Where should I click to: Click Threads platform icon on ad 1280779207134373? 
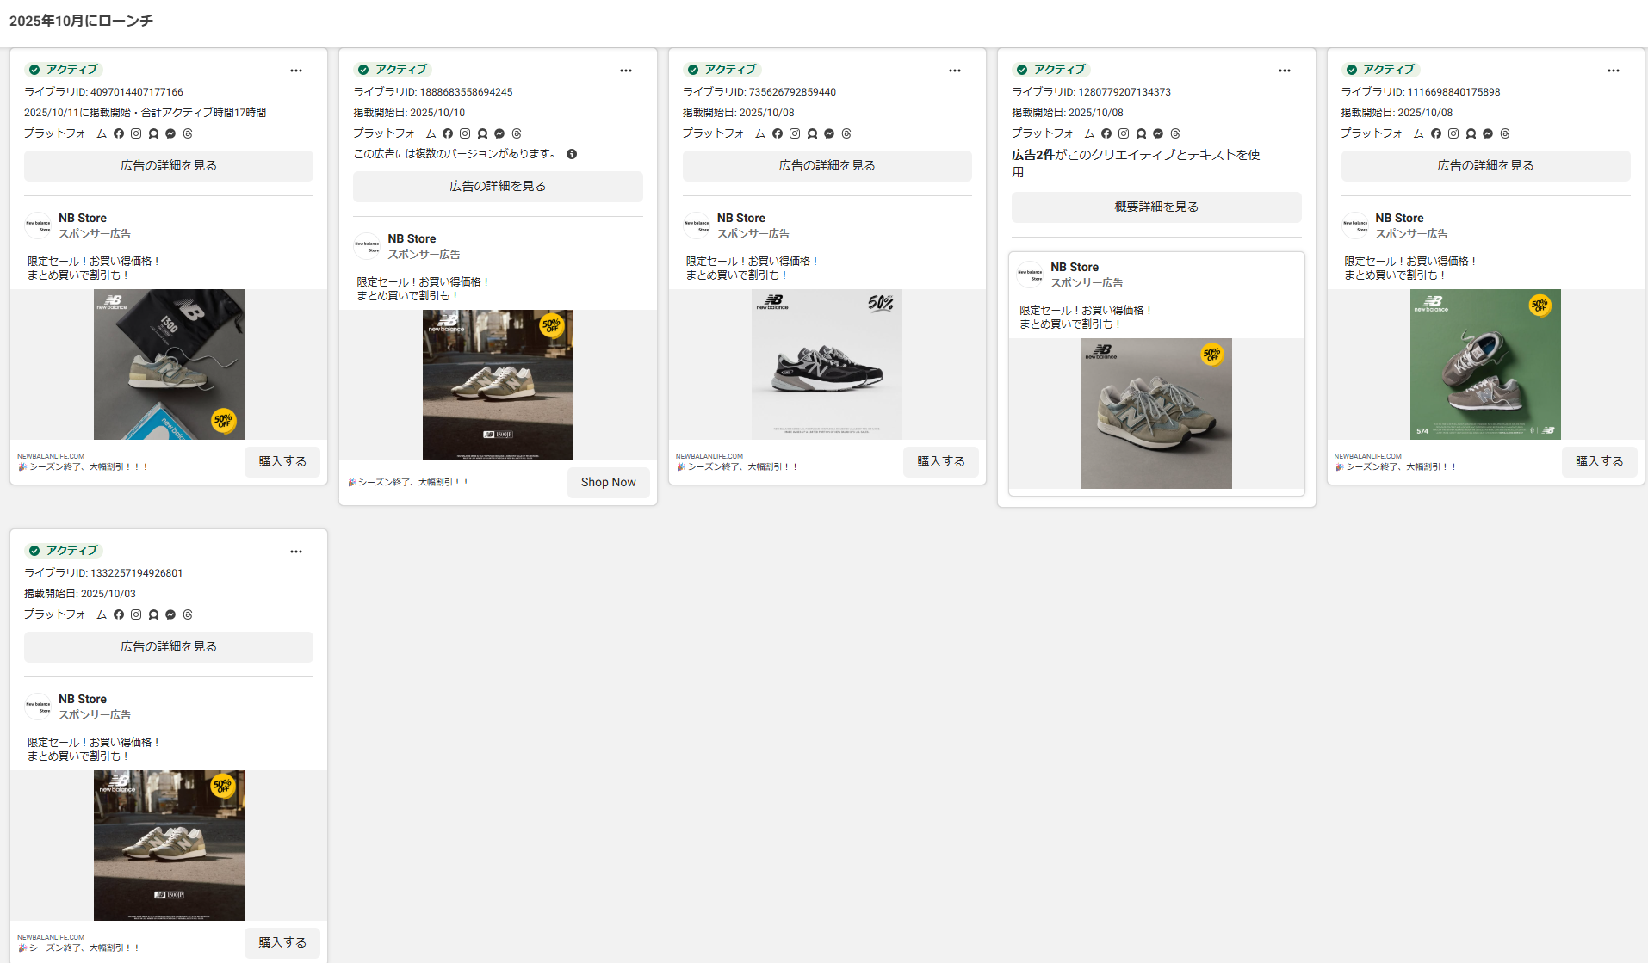1175,133
